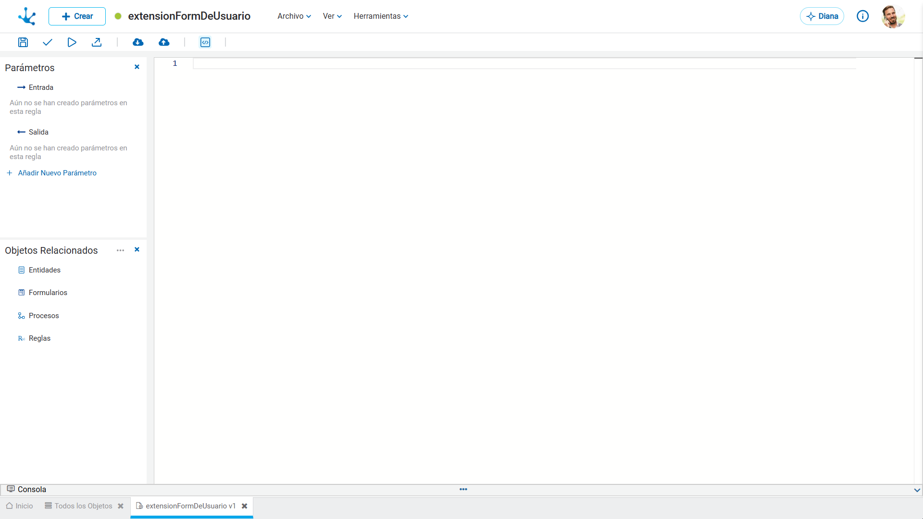Screen dimensions: 923x519
Task: Expand the Consola panel chevron
Action: (x=917, y=490)
